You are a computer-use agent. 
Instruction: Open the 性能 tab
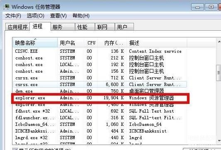point(85,27)
